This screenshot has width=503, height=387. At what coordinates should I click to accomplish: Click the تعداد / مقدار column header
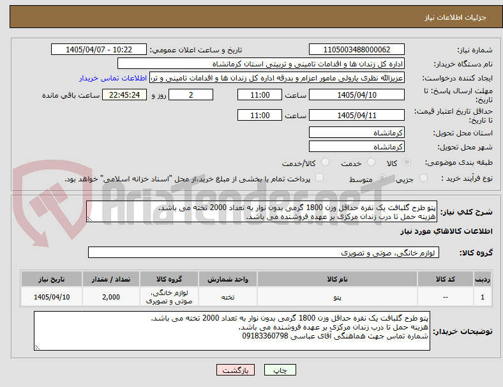(x=111, y=279)
